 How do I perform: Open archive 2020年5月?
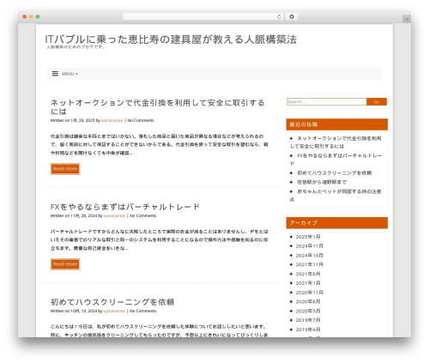308,311
